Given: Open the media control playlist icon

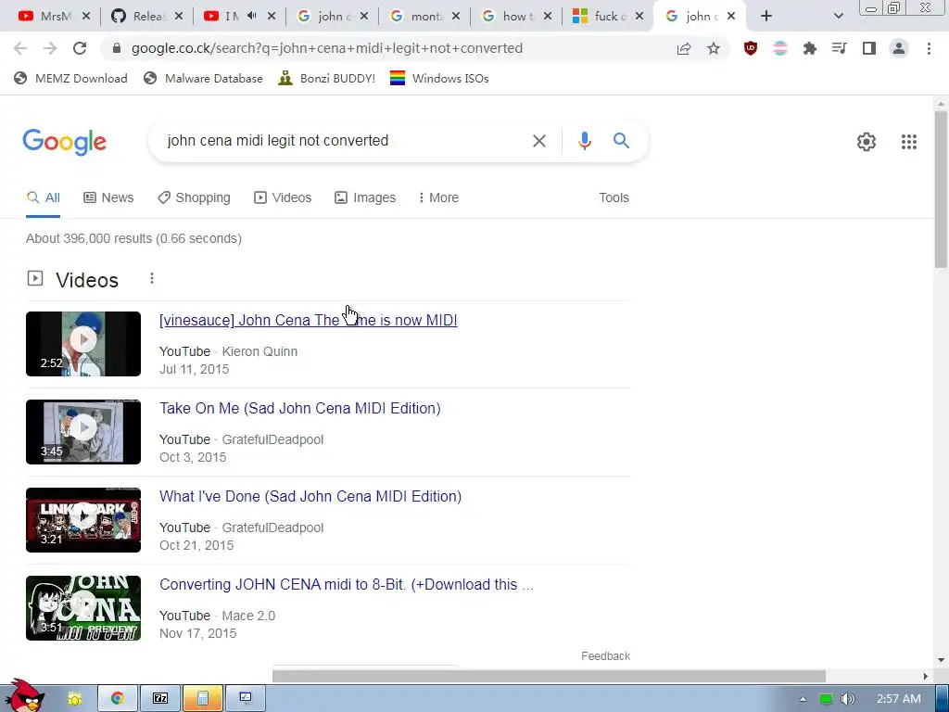Looking at the screenshot, I should [x=840, y=48].
